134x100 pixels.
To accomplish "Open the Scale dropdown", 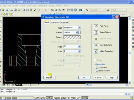I will pos(79,51).
